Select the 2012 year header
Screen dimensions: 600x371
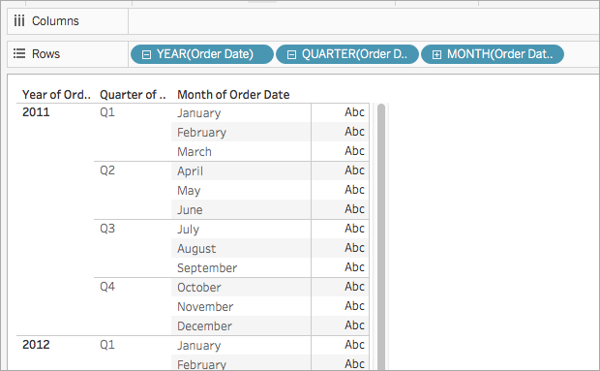(36, 345)
